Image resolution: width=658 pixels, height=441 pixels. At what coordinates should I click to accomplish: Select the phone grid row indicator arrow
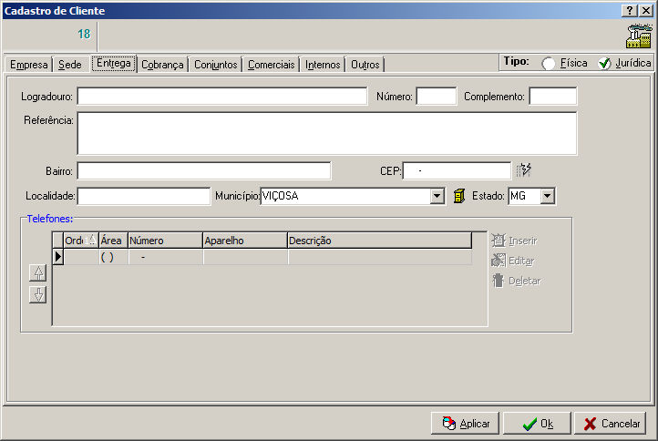pos(58,257)
